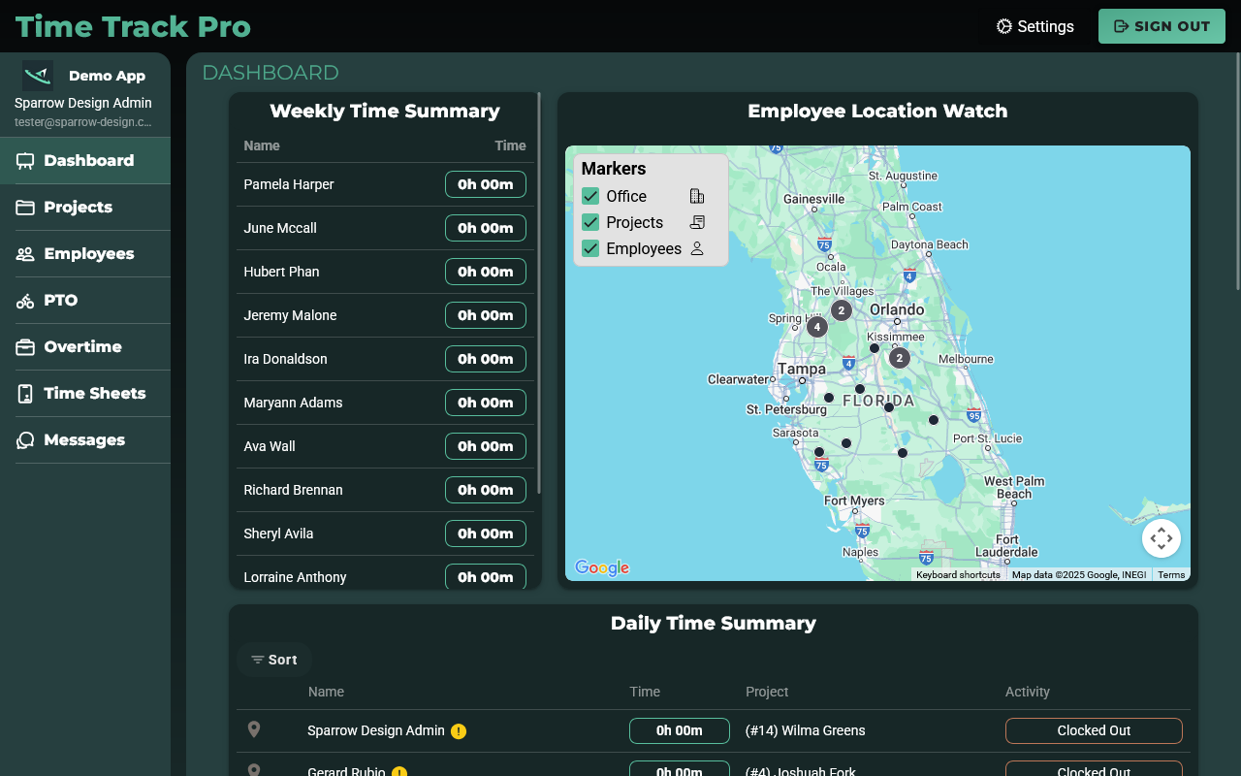Screen dimensions: 1241x776
Task: Click the Google logo on map
Action: (602, 568)
